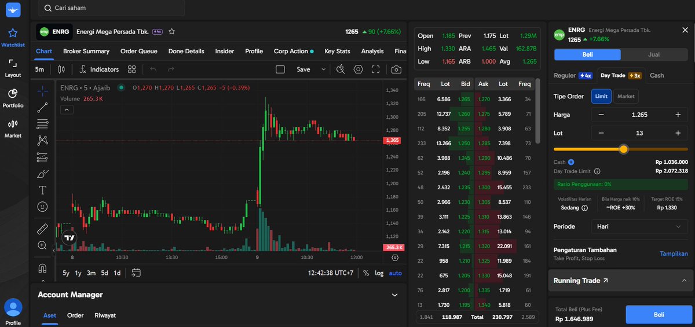
Task: Open the Watchlist sidebar item
Action: 13,38
